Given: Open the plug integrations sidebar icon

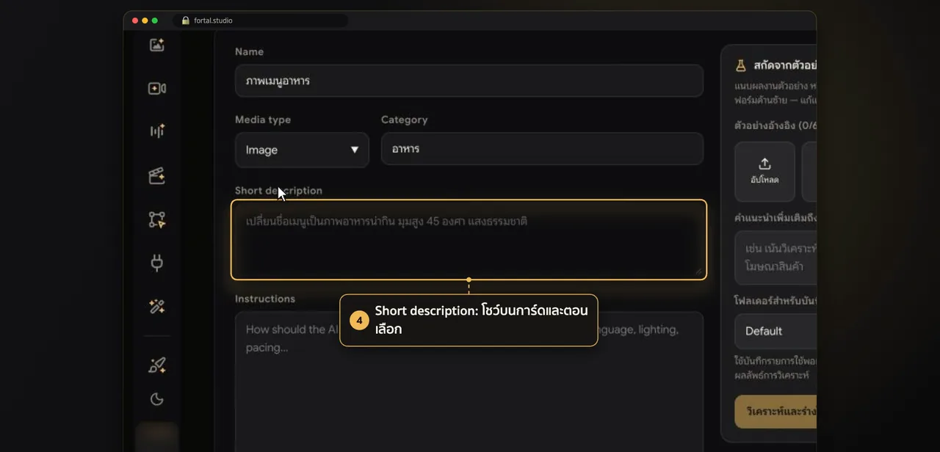Looking at the screenshot, I should pos(157,263).
